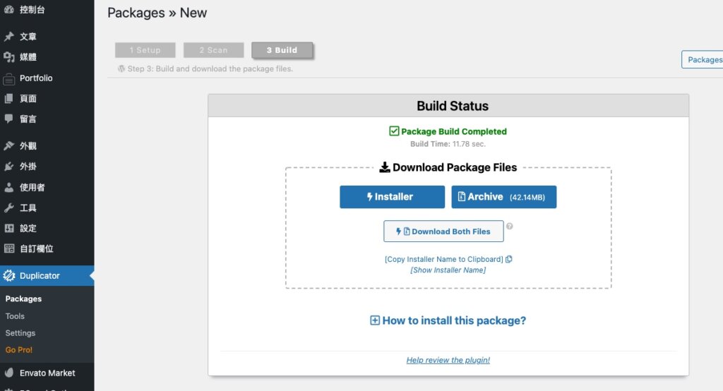Click the help question mark icon
723x391 pixels.
coord(510,226)
